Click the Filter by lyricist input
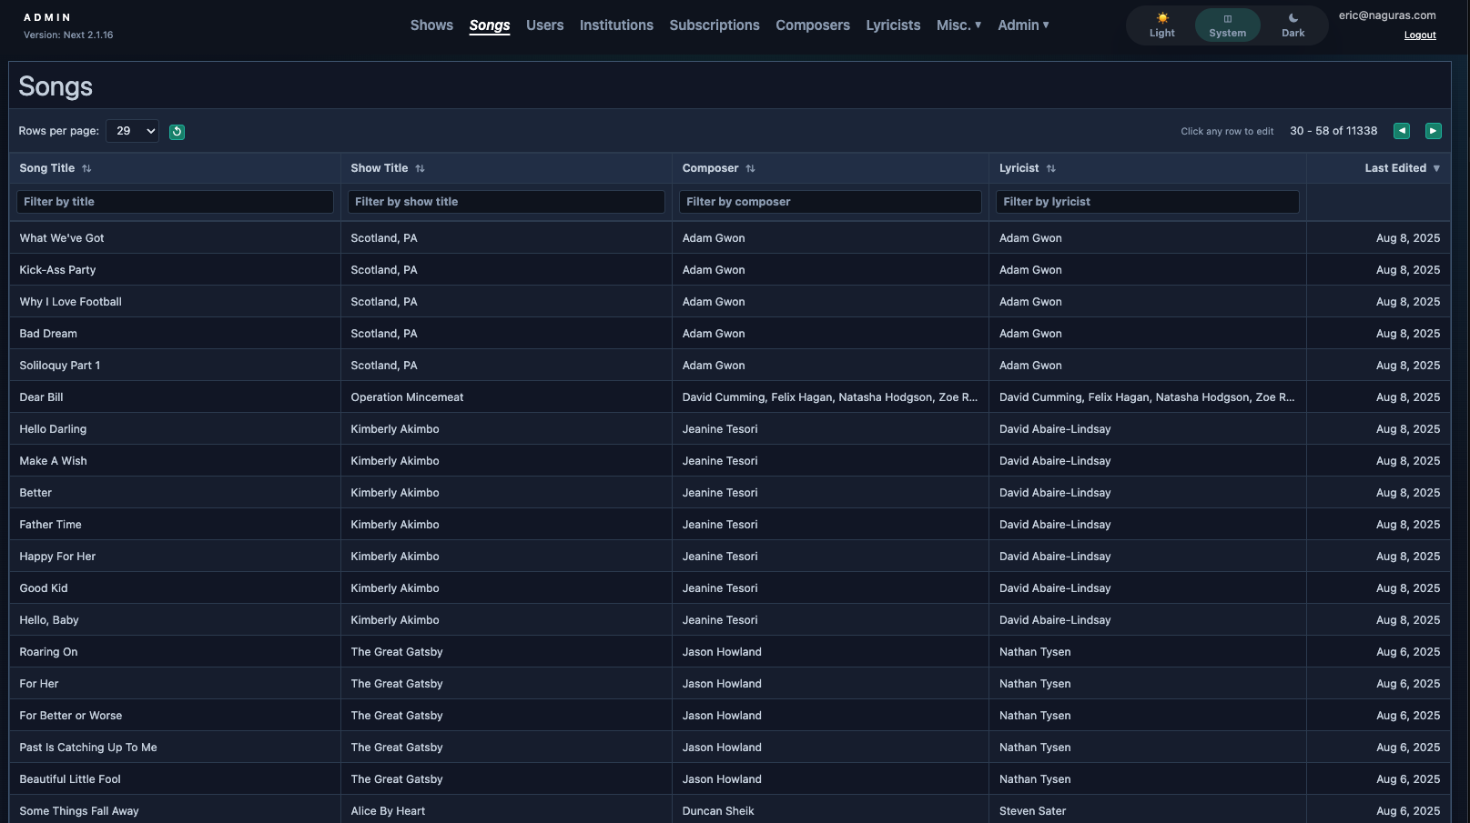The width and height of the screenshot is (1470, 823). [1147, 202]
